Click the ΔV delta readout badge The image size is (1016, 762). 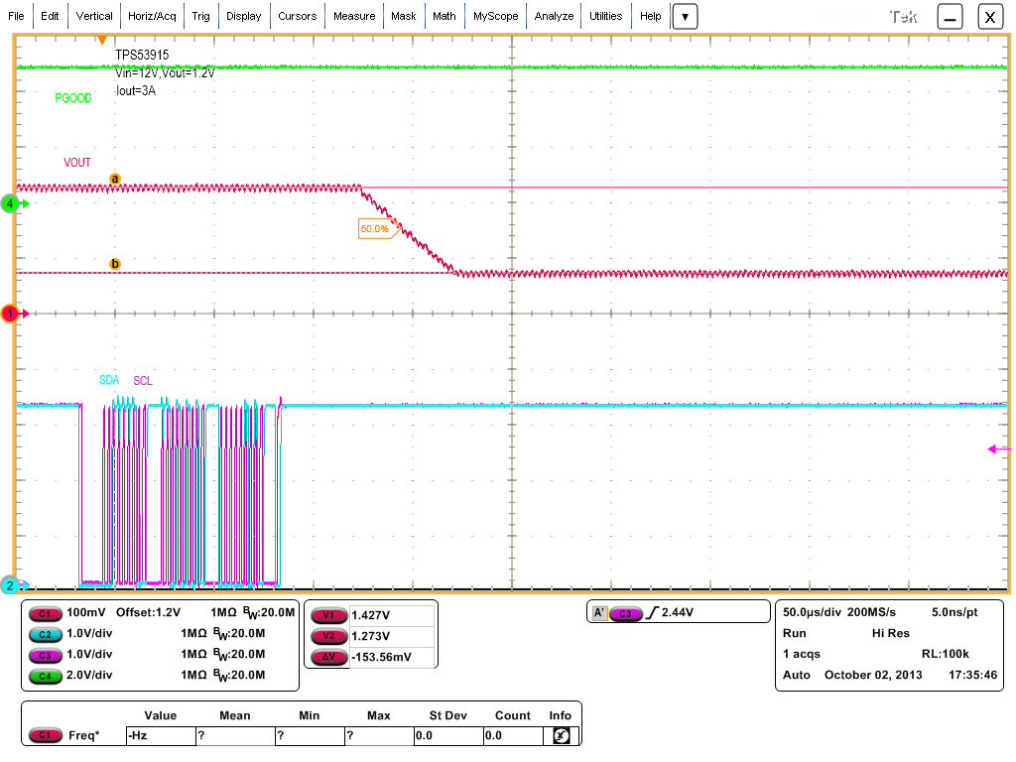pyautogui.click(x=328, y=657)
